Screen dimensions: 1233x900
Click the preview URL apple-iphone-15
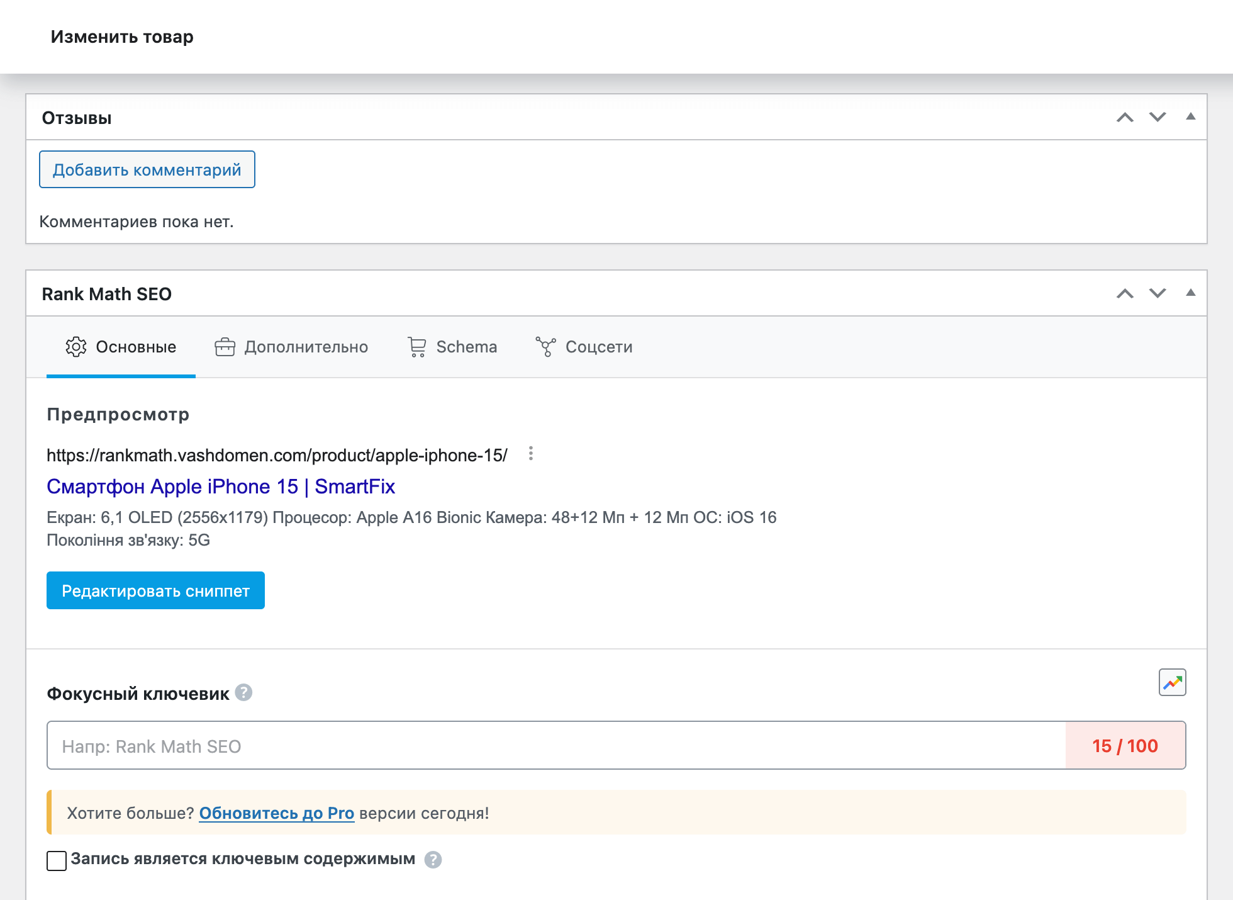pos(277,455)
